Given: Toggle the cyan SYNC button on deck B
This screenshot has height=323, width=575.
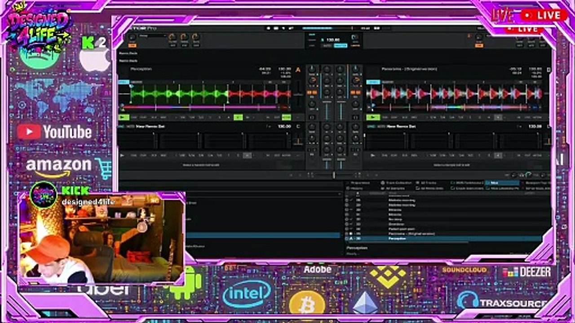Looking at the screenshot, I should click(373, 82).
